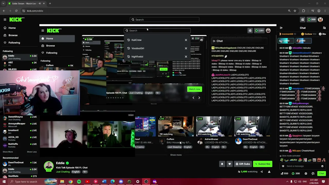Open SealStats in Recommended list

(20, 176)
